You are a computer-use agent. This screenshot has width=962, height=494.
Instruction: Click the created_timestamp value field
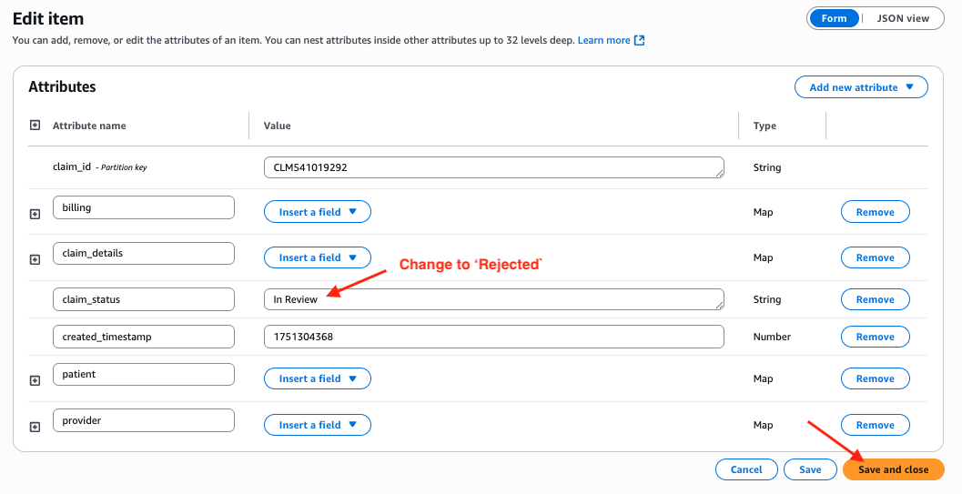pyautogui.click(x=493, y=337)
